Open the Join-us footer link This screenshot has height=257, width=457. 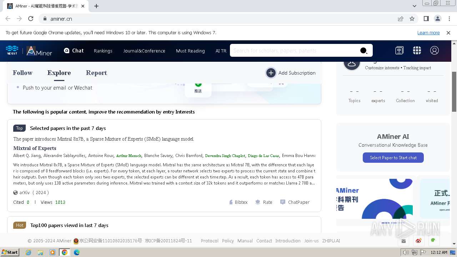(311, 241)
